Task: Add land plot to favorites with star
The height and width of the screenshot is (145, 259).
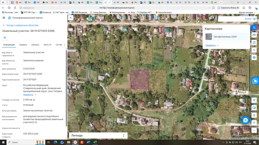Action: 5,37
